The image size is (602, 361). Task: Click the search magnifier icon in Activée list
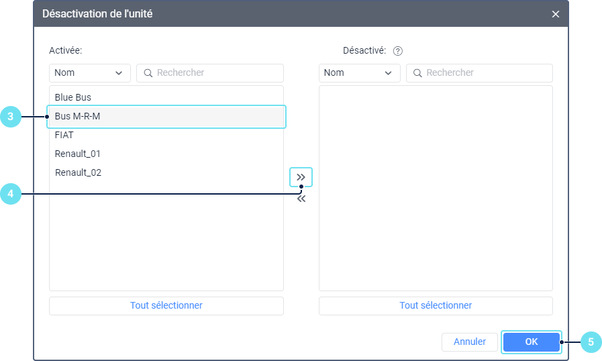[148, 73]
